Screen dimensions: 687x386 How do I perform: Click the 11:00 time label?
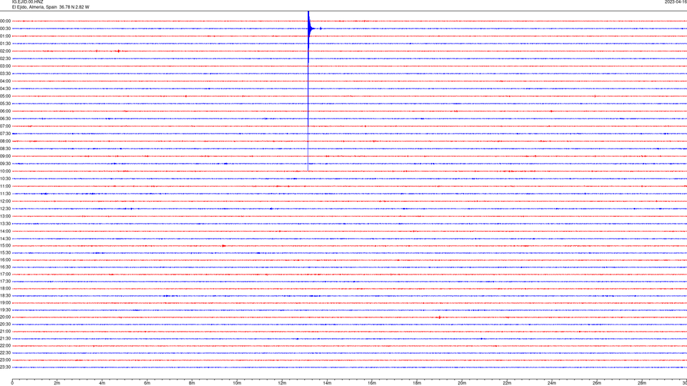coord(5,187)
